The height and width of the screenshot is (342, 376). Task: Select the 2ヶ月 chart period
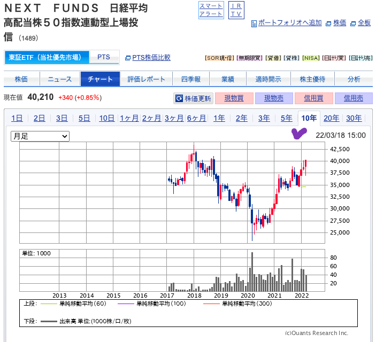tap(151, 118)
